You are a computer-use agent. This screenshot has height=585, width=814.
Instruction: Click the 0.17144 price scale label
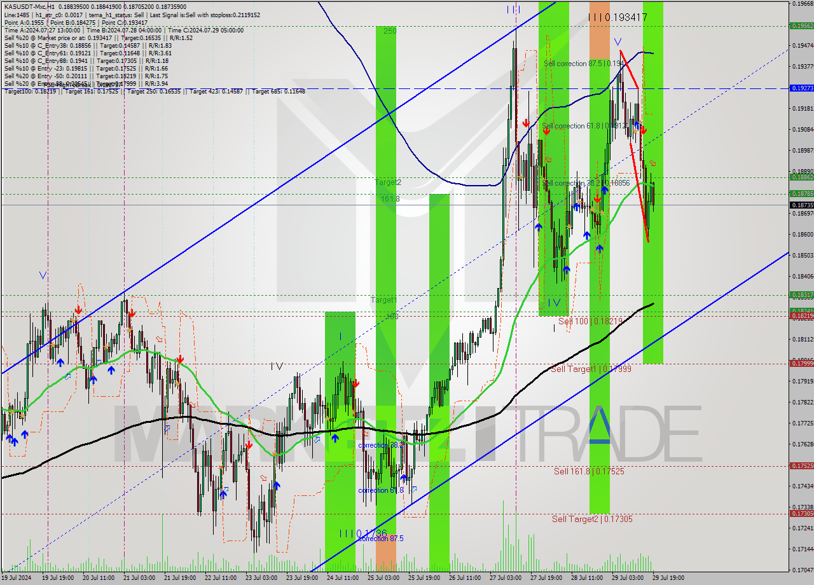click(x=803, y=549)
